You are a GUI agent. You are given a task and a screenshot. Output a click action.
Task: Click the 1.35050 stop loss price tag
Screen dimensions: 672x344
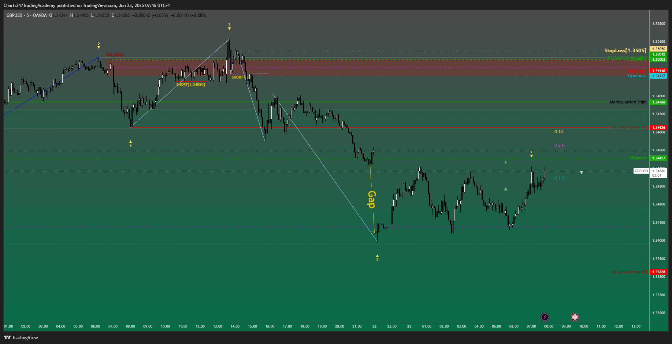pos(658,49)
